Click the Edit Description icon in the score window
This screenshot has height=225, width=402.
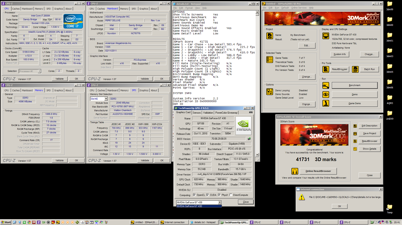click(355, 126)
